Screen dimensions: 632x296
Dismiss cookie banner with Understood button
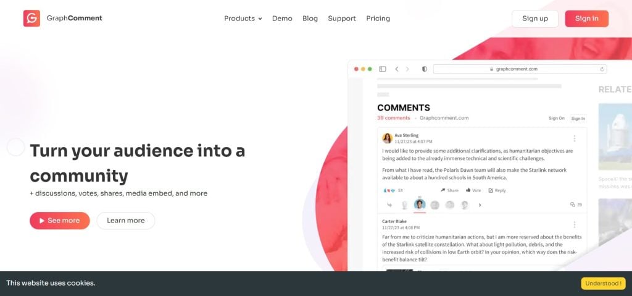tap(603, 284)
